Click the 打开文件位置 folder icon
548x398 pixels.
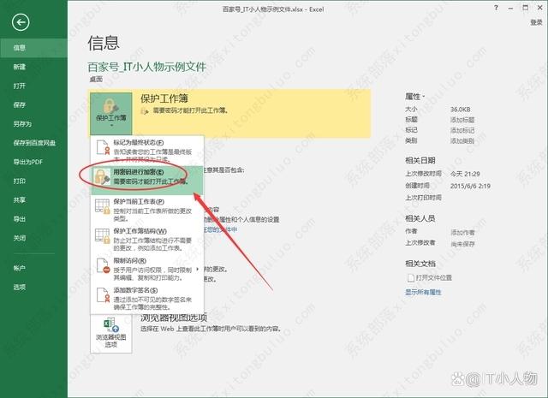point(412,278)
